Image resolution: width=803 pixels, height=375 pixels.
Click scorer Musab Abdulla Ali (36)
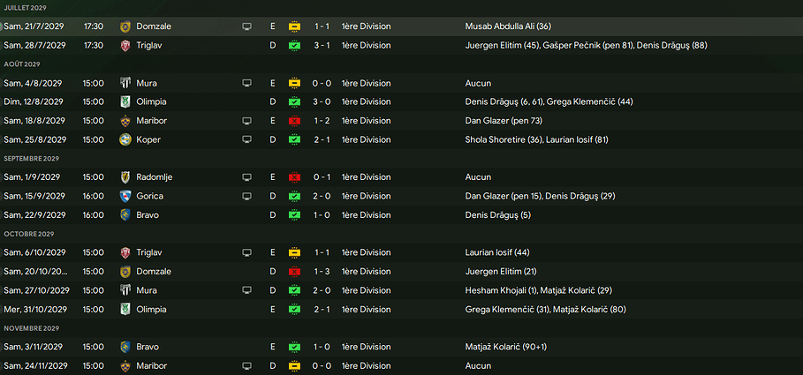pos(507,26)
